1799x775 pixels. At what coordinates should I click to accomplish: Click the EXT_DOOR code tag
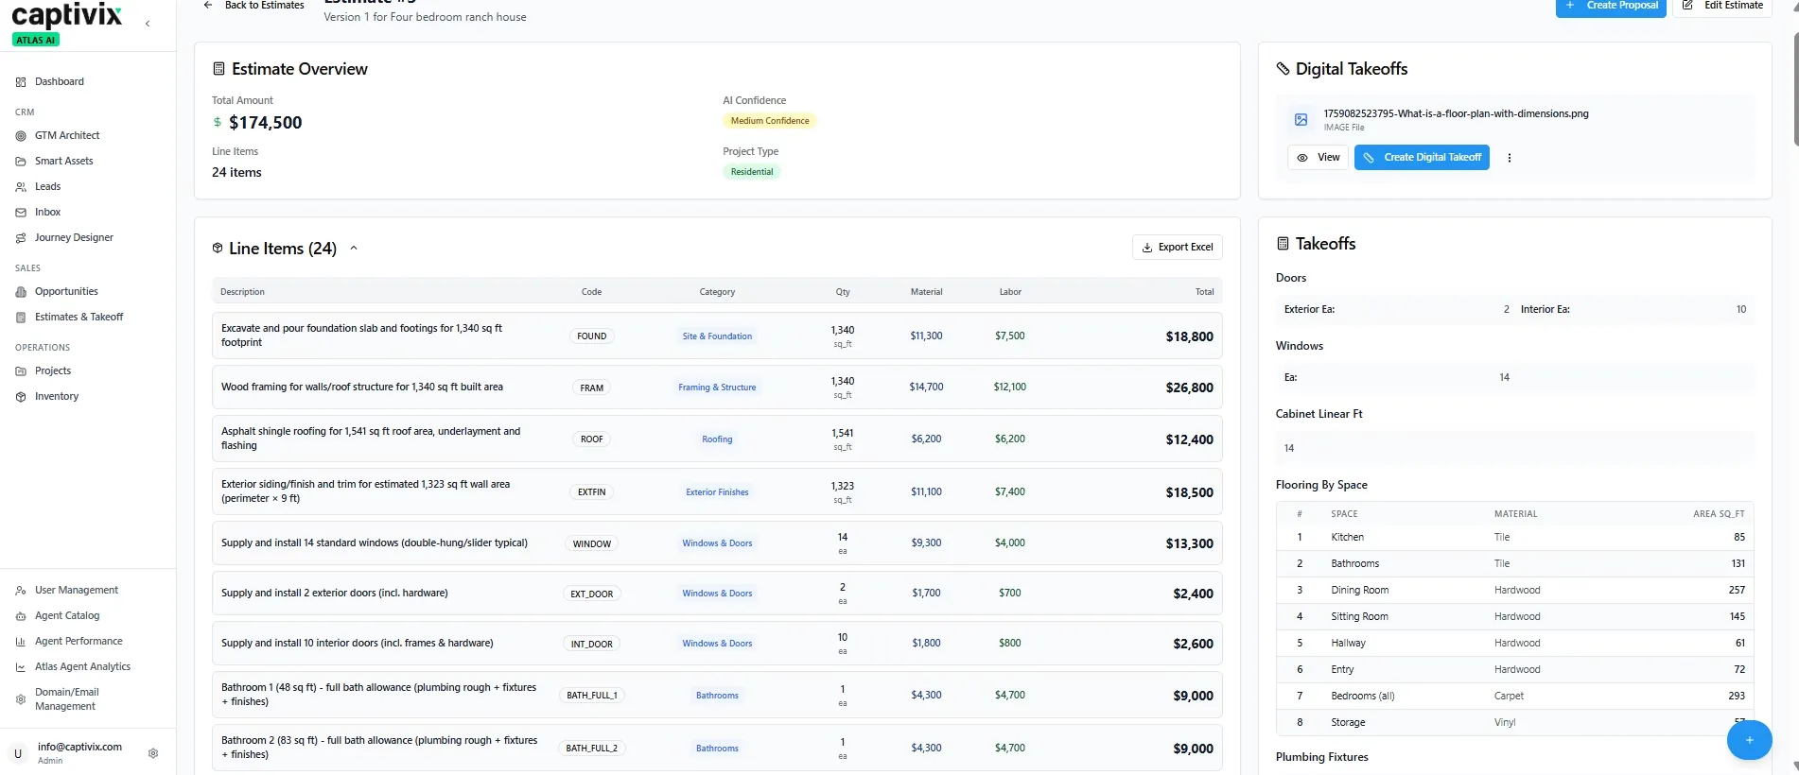point(592,594)
